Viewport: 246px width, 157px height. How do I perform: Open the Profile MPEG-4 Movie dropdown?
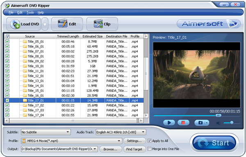pyautogui.click(x=119, y=141)
